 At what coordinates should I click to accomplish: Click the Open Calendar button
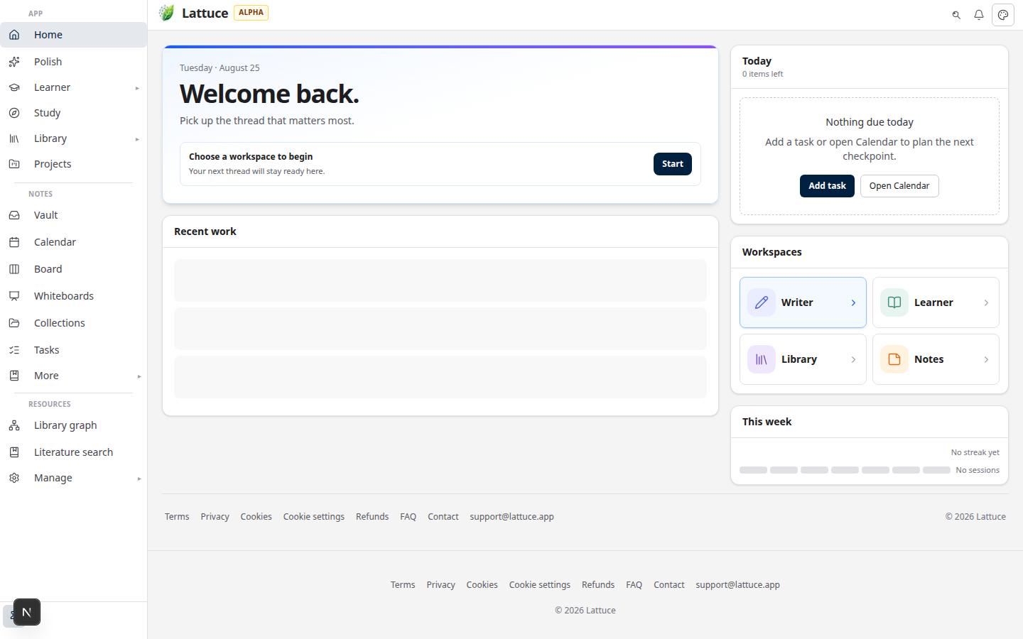899,186
